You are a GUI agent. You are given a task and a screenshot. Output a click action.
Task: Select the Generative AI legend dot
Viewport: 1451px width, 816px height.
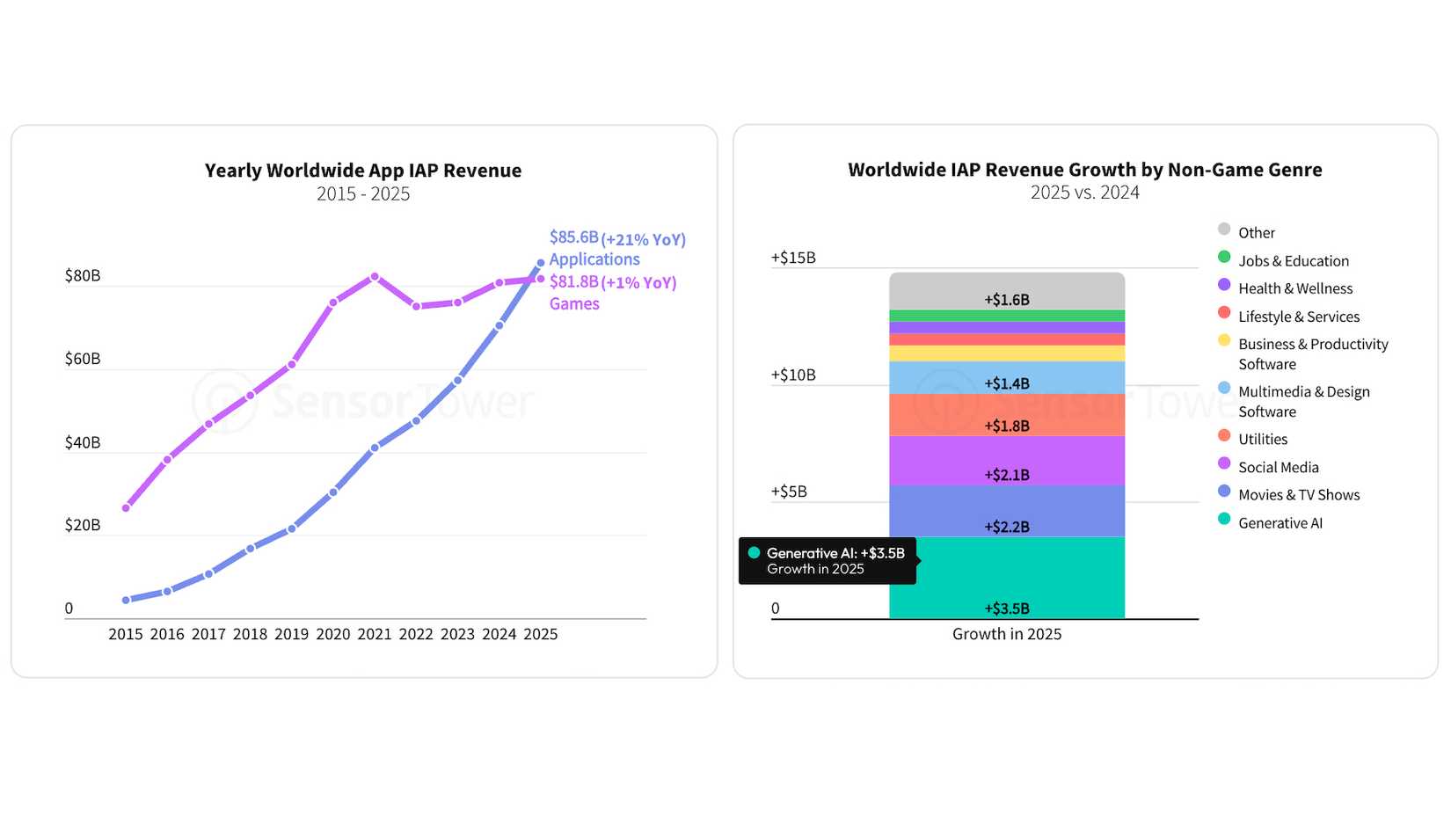(1223, 521)
